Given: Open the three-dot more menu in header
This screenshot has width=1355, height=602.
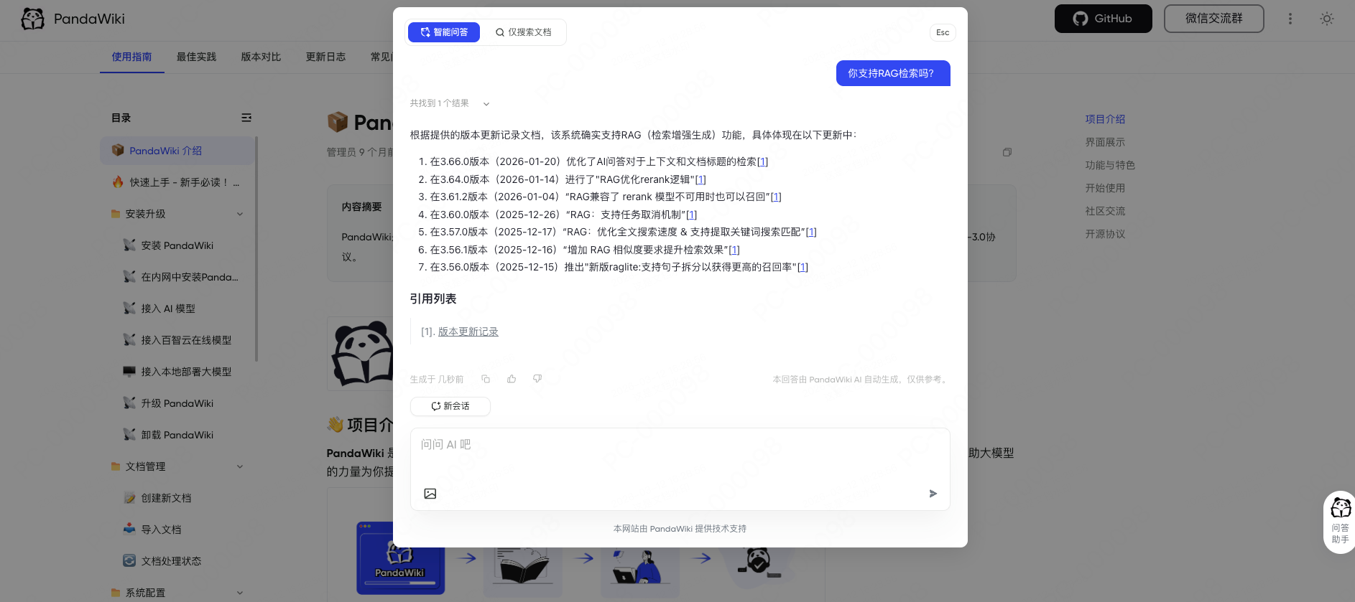Looking at the screenshot, I should pyautogui.click(x=1290, y=19).
